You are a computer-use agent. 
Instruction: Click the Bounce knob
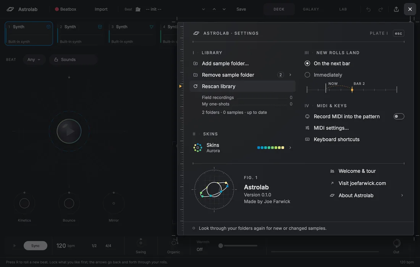click(x=69, y=203)
